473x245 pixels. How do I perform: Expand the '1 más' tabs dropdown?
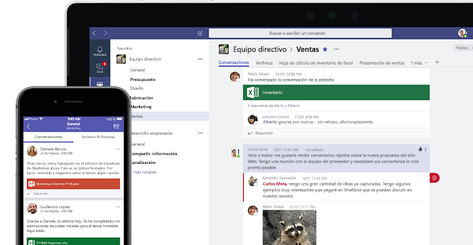pos(419,63)
